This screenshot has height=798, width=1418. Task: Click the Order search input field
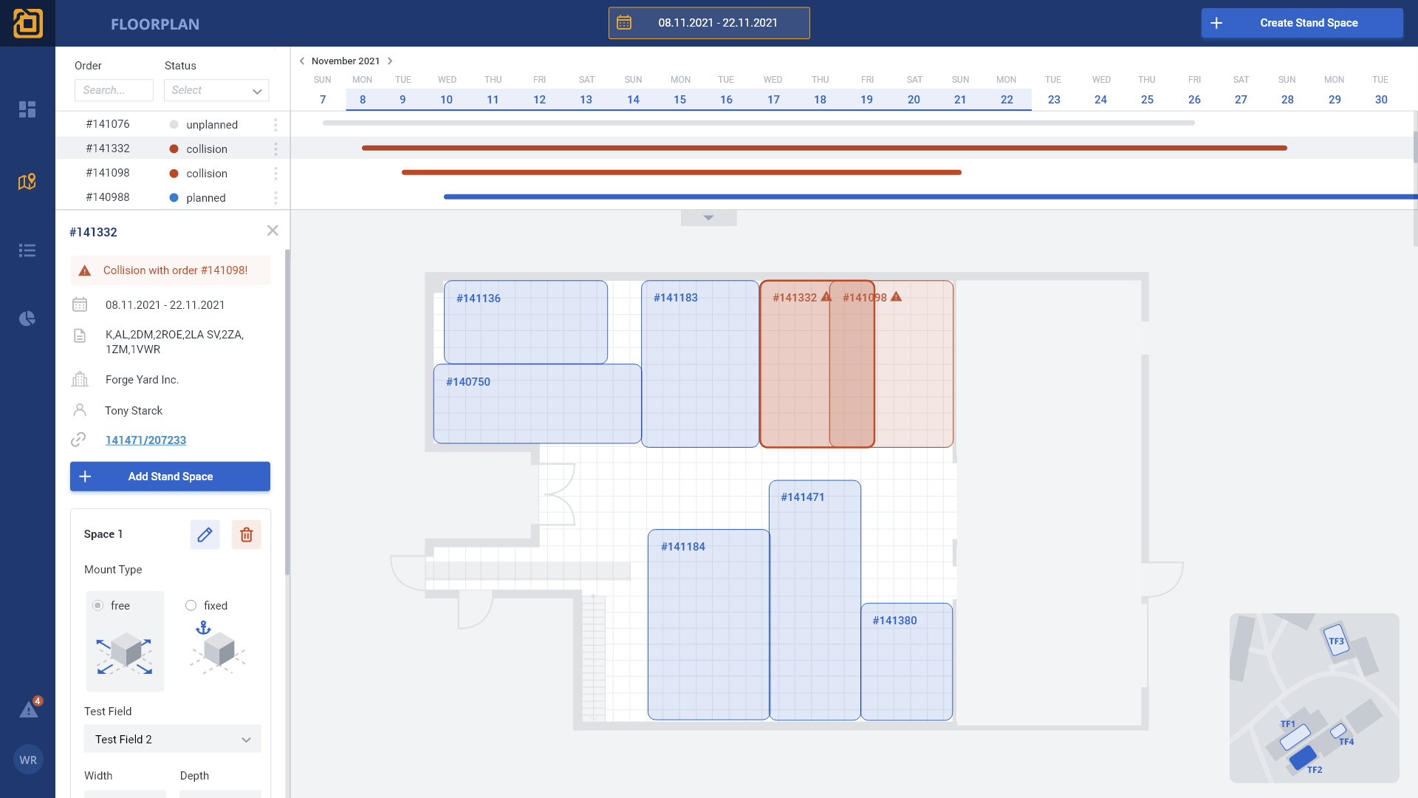tap(114, 90)
